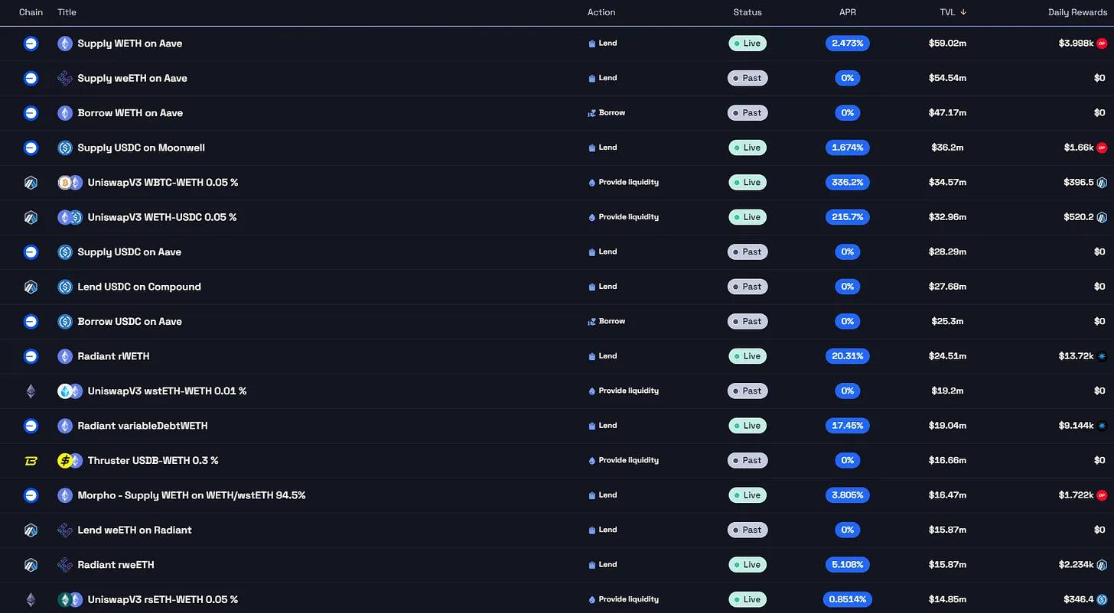Click the Borrow action label in Borrow WETH on Aave row
This screenshot has width=1114, height=613.
coord(606,113)
